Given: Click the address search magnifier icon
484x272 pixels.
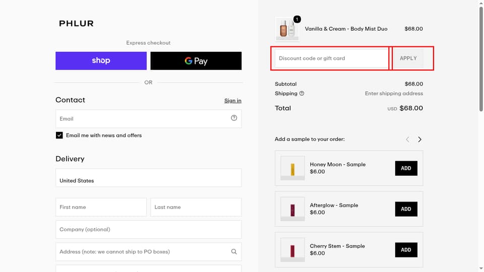Looking at the screenshot, I should (x=234, y=252).
